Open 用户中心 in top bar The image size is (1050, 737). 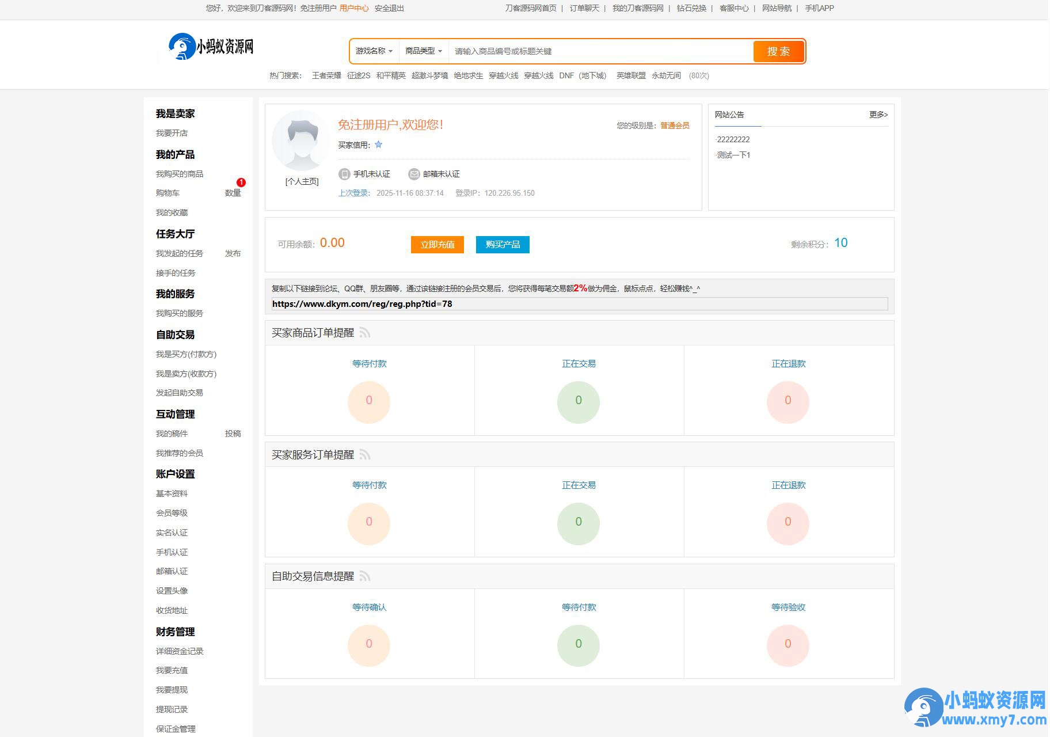point(354,8)
